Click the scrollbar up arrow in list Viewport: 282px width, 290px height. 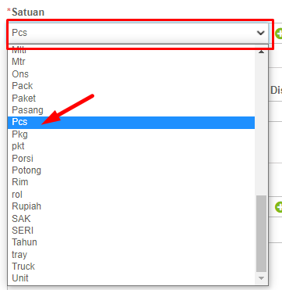point(261,52)
